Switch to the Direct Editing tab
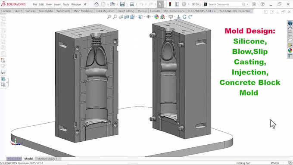Screen dimensions: 293x165 (x=126, y=11)
